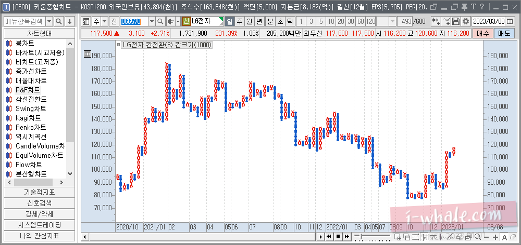The height and width of the screenshot is (245, 521).
Task: Toggle the 초 second period button
Action: click(280, 21)
